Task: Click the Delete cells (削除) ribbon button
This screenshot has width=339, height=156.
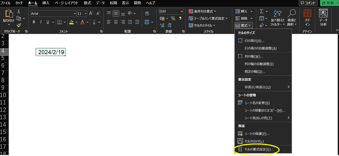Action: [x=244, y=18]
